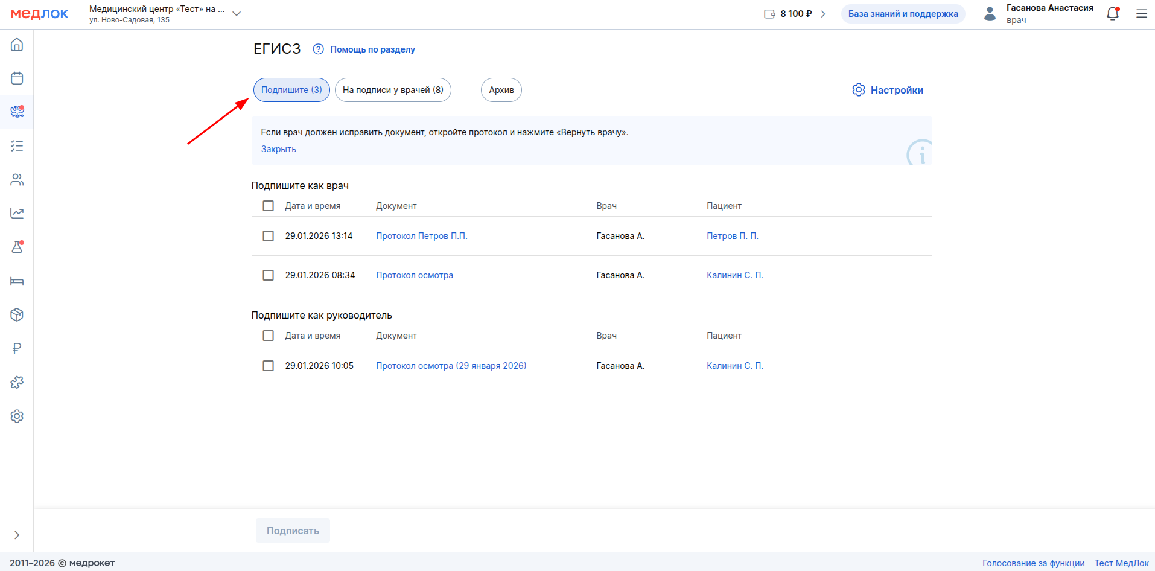
Task: Close the info banner via Закрыть link
Action: [x=278, y=149]
